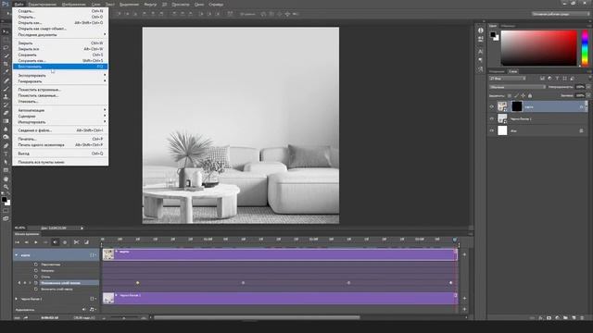593x333 pixels.
Task: Select the Horizontal Type tool
Action: tap(6, 154)
